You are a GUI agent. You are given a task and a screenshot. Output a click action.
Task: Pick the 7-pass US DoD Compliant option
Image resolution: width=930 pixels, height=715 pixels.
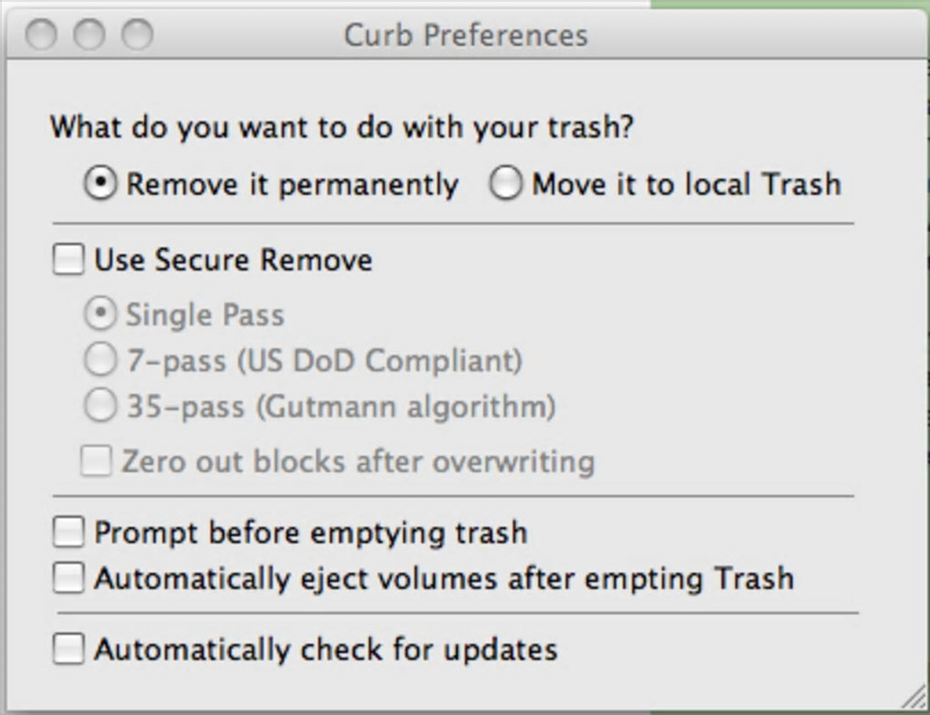pyautogui.click(x=100, y=360)
